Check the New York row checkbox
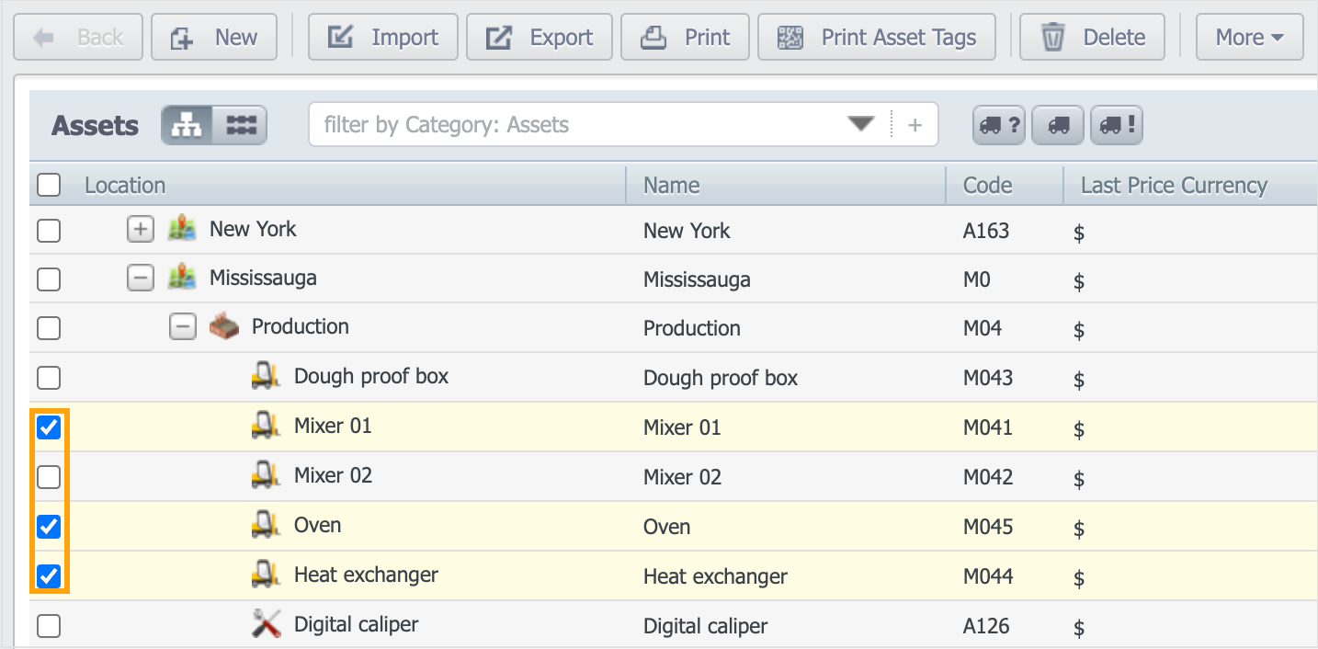 tap(49, 230)
